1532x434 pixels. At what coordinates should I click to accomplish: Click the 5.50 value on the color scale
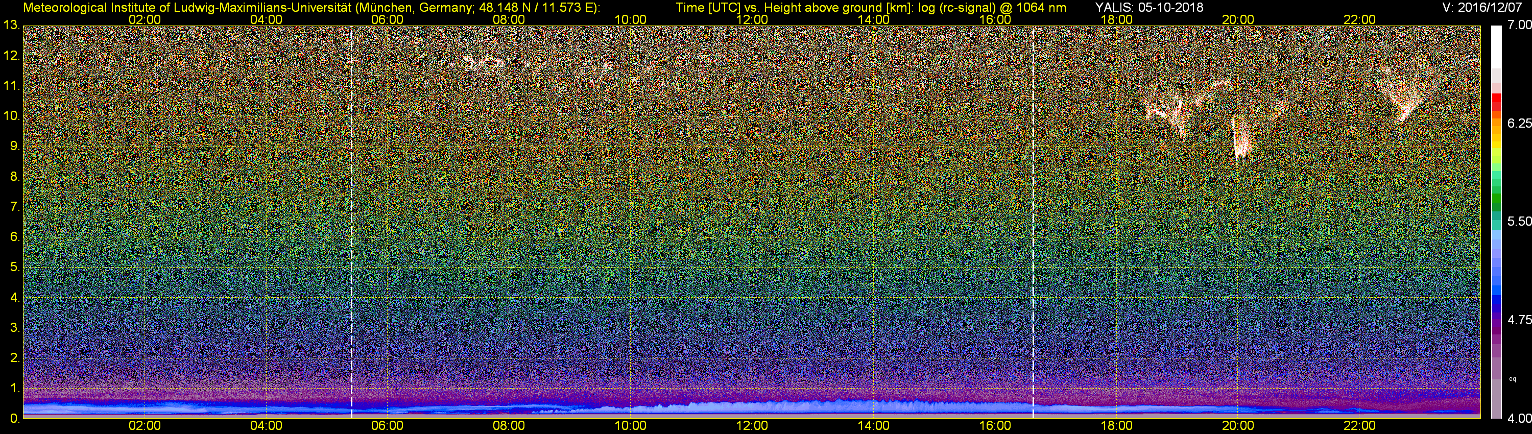point(1520,221)
